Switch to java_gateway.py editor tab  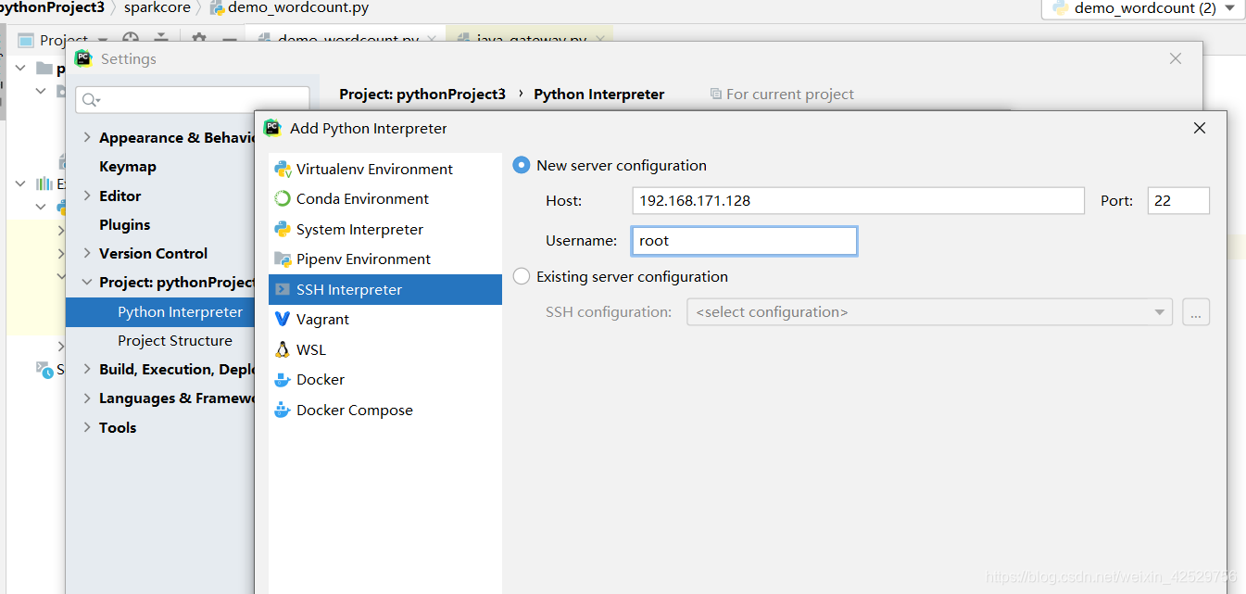pyautogui.click(x=531, y=40)
